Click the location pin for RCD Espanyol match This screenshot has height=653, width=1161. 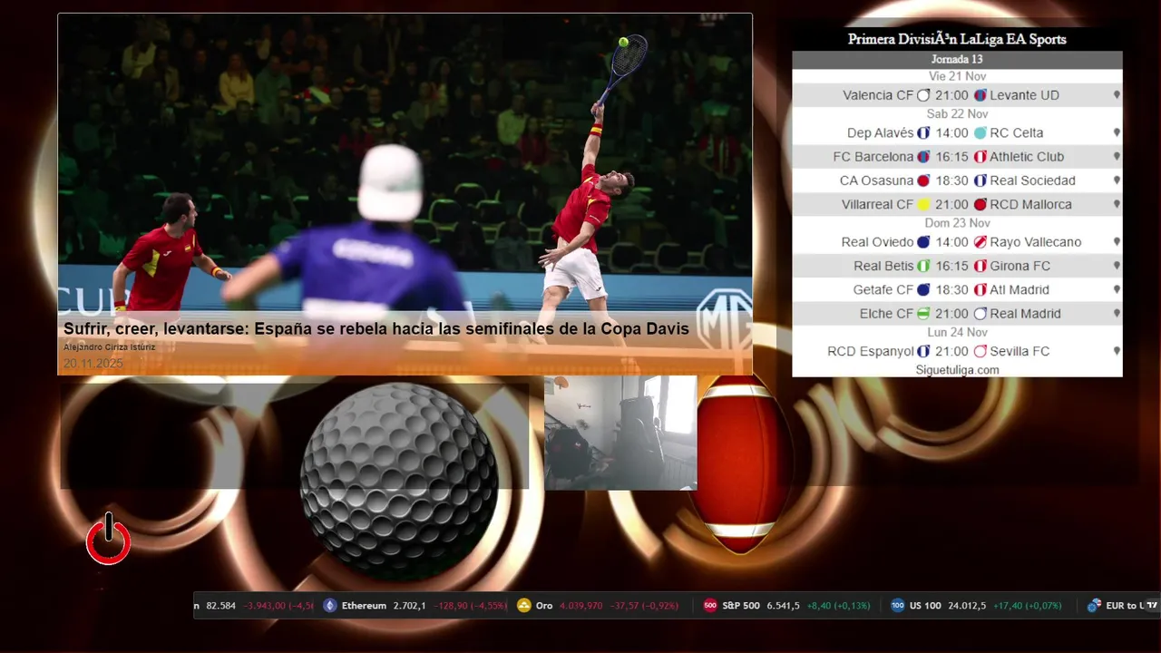tap(1117, 351)
